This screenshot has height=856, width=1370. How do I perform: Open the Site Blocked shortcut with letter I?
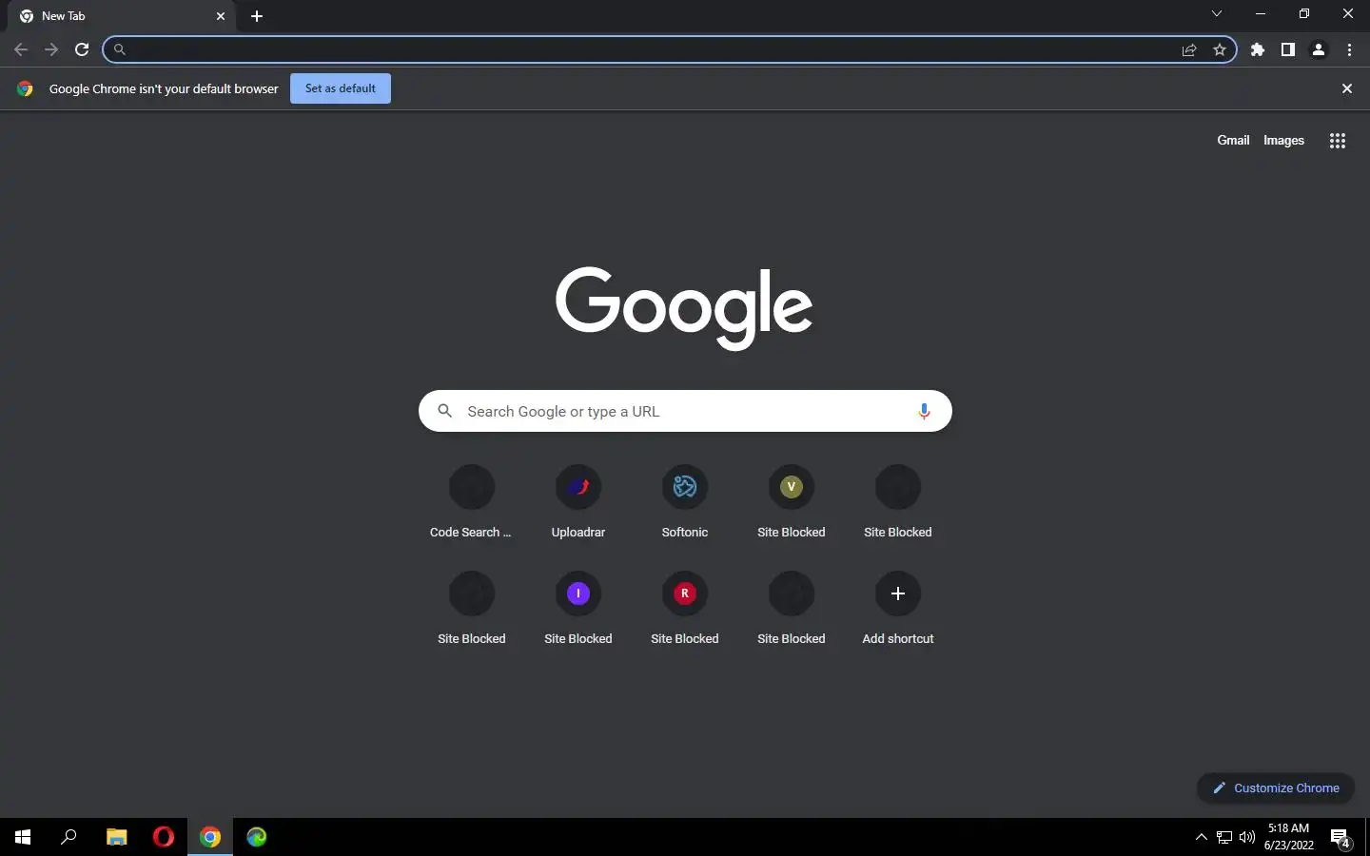[x=578, y=609]
